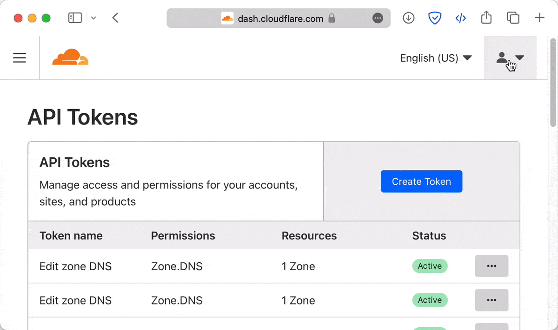The image size is (558, 330).
Task: Click 1 Zone resource in first row
Action: pyautogui.click(x=299, y=266)
